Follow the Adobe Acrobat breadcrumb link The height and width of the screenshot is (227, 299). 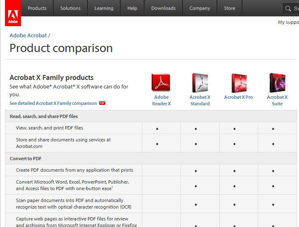pyautogui.click(x=28, y=36)
